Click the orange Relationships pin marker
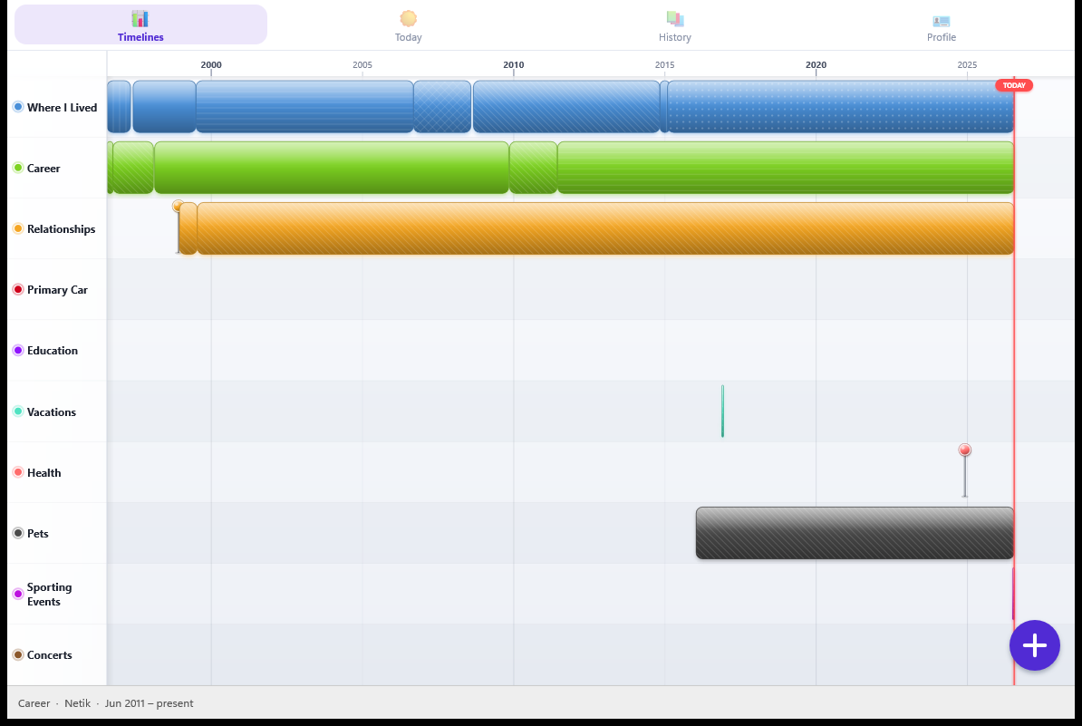1082x726 pixels. (178, 206)
